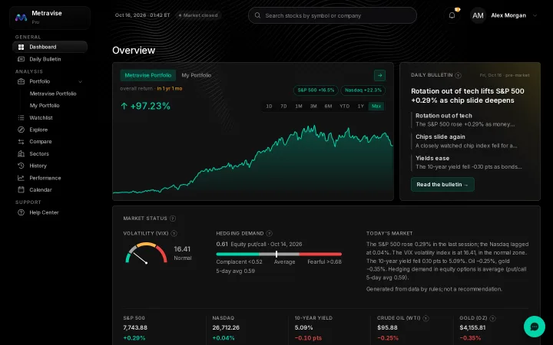Collapse the Portfolio sidebar section chevron
Screen dimensions: 553x345
(x=80, y=82)
